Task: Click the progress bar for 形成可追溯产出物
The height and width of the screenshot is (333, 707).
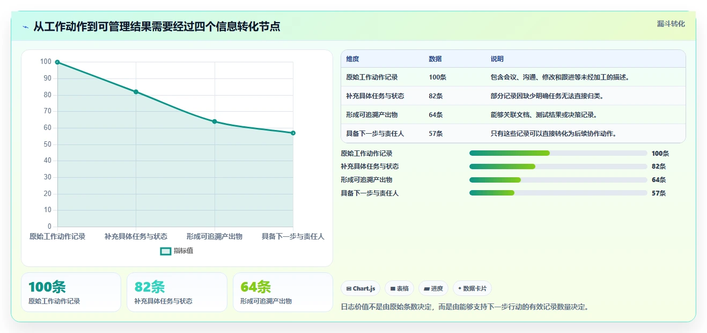Action: point(558,180)
